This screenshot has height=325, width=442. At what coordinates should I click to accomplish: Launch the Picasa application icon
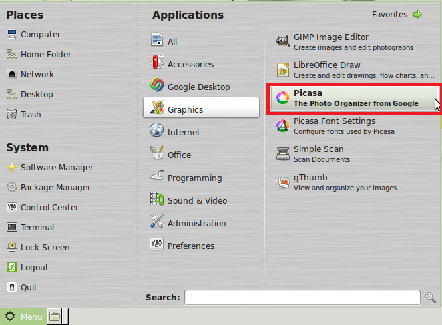tap(282, 98)
